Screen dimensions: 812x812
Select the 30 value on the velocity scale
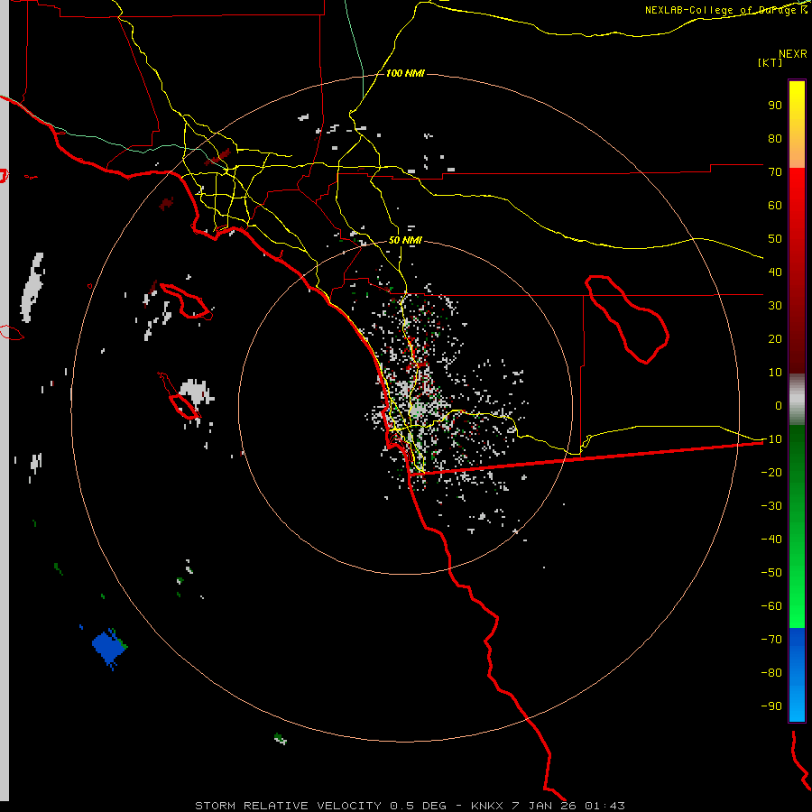[x=775, y=306]
